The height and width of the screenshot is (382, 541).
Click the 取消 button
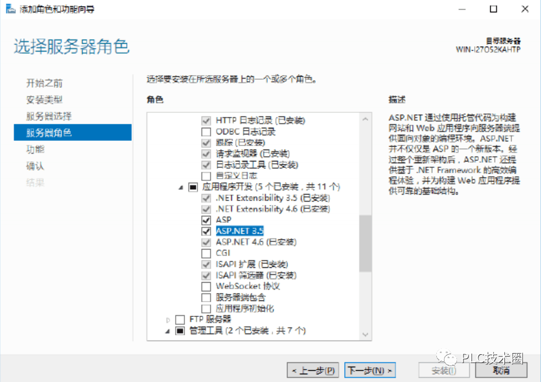point(501,371)
